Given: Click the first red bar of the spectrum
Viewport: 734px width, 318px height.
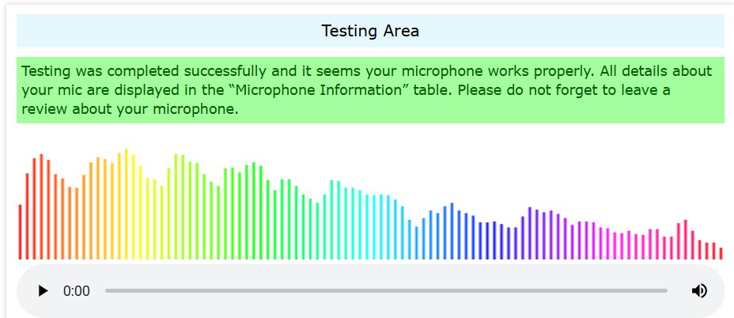Looking at the screenshot, I should click(x=20, y=232).
